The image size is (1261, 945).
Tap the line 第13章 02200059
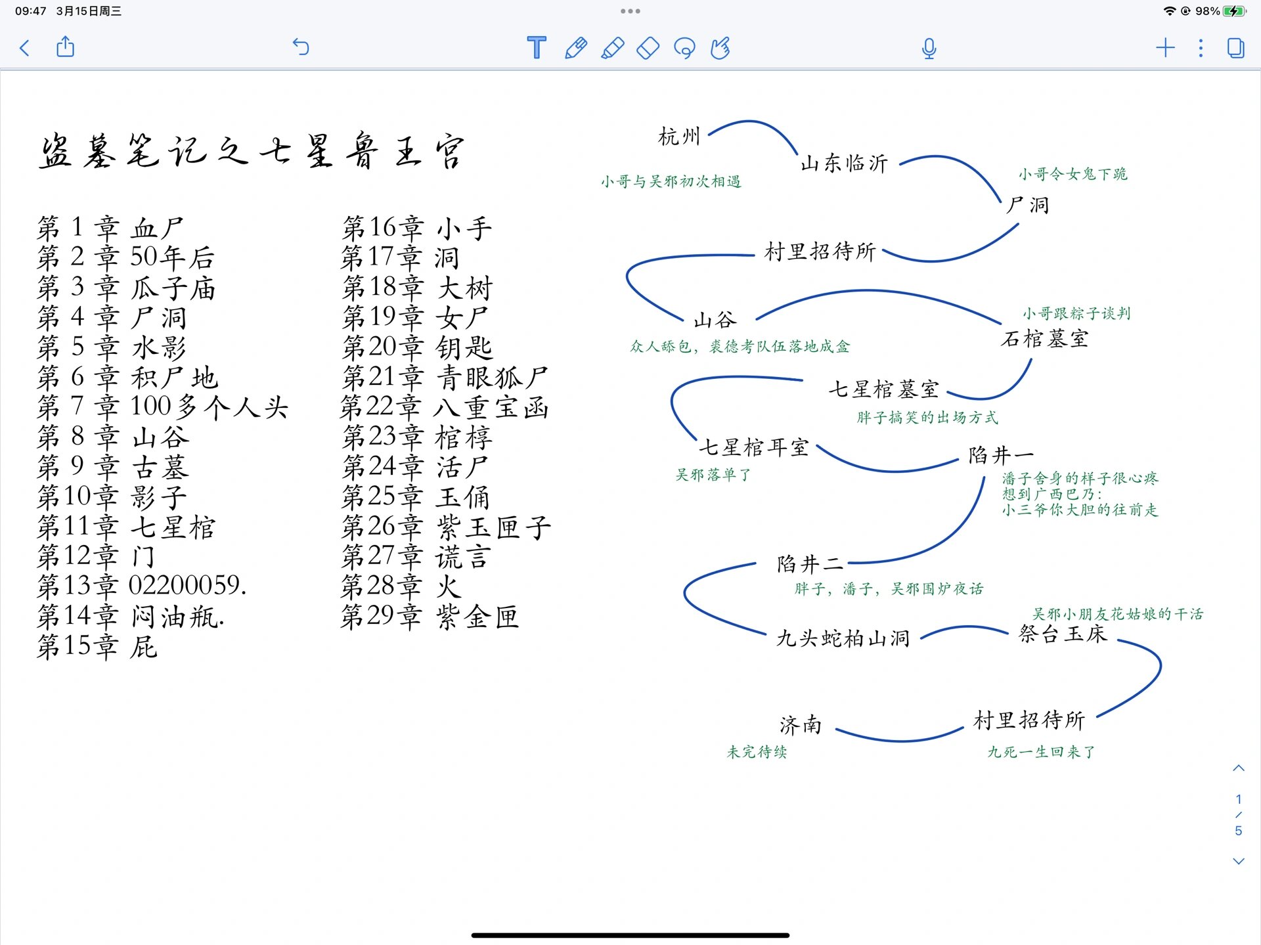point(142,586)
